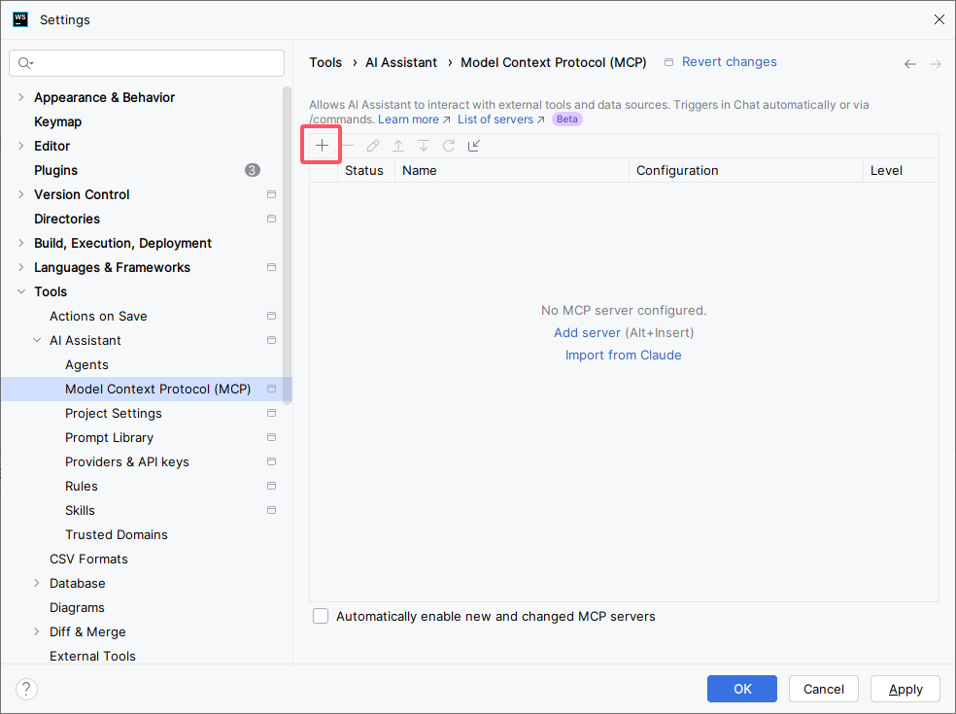Viewport: 956px width, 714px height.
Task: Click the project-level icon beside Providers & API keys
Action: (271, 461)
